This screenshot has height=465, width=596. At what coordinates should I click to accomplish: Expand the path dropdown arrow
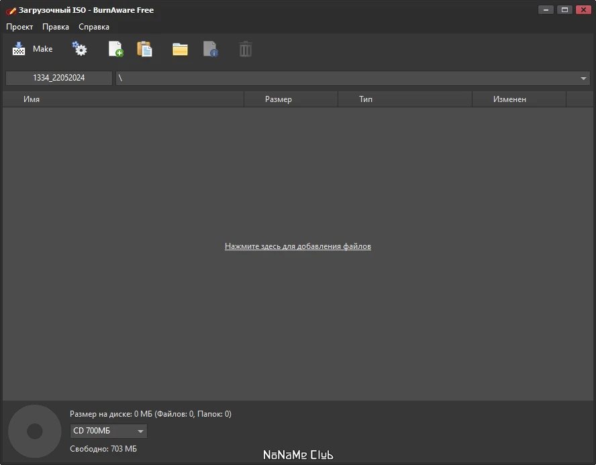583,79
